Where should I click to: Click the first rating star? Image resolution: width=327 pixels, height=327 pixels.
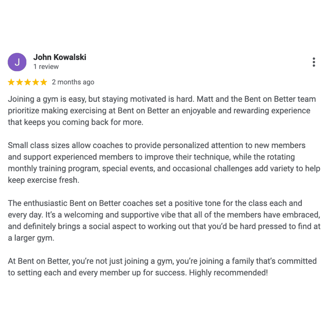tap(11, 82)
